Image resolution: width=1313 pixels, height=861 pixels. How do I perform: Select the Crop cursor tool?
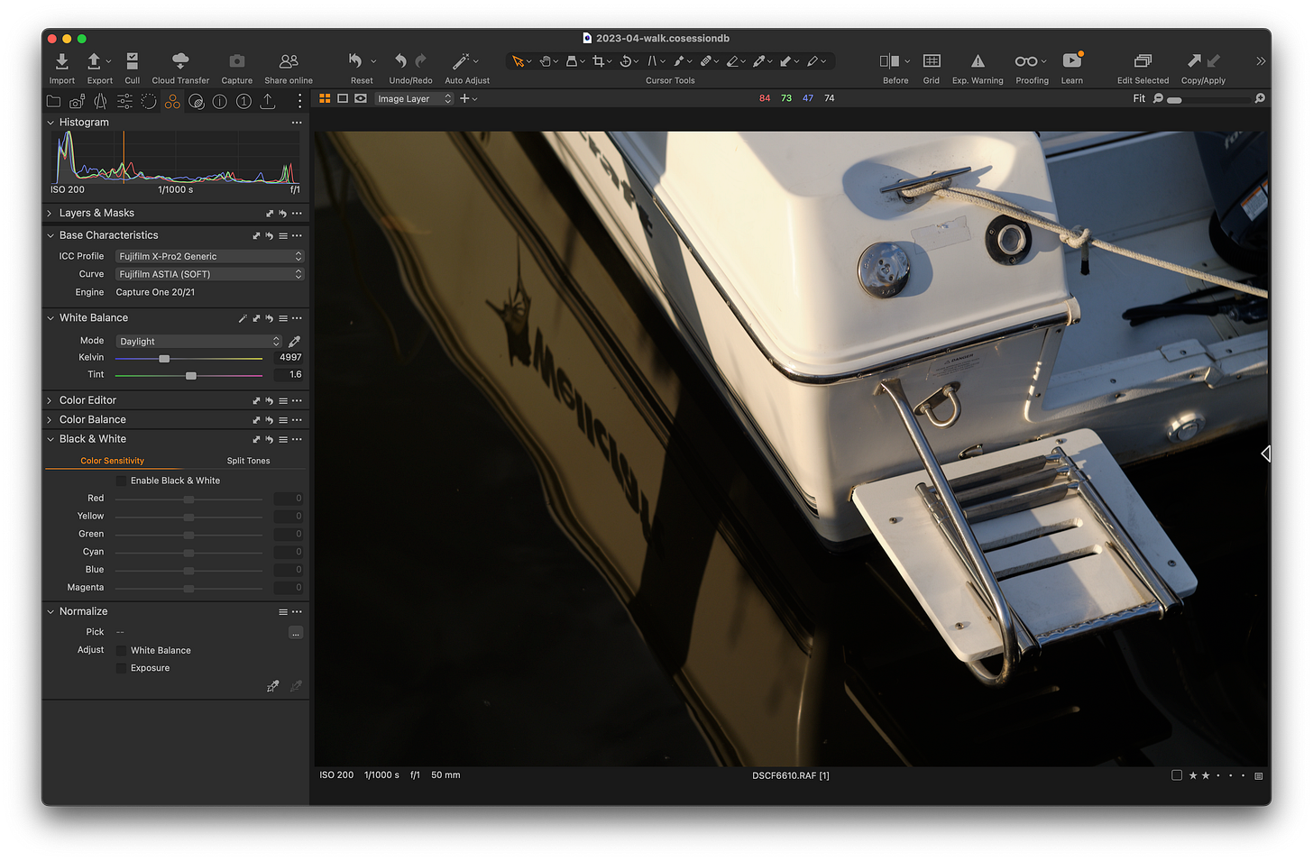[600, 60]
